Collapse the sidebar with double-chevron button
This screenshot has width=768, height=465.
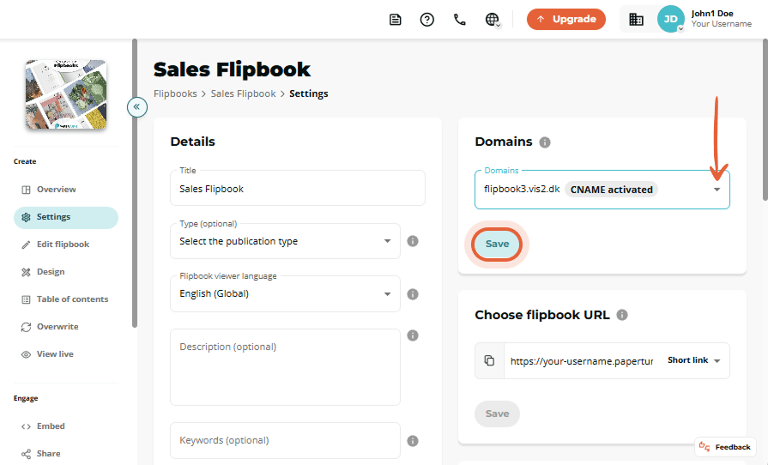coord(137,106)
